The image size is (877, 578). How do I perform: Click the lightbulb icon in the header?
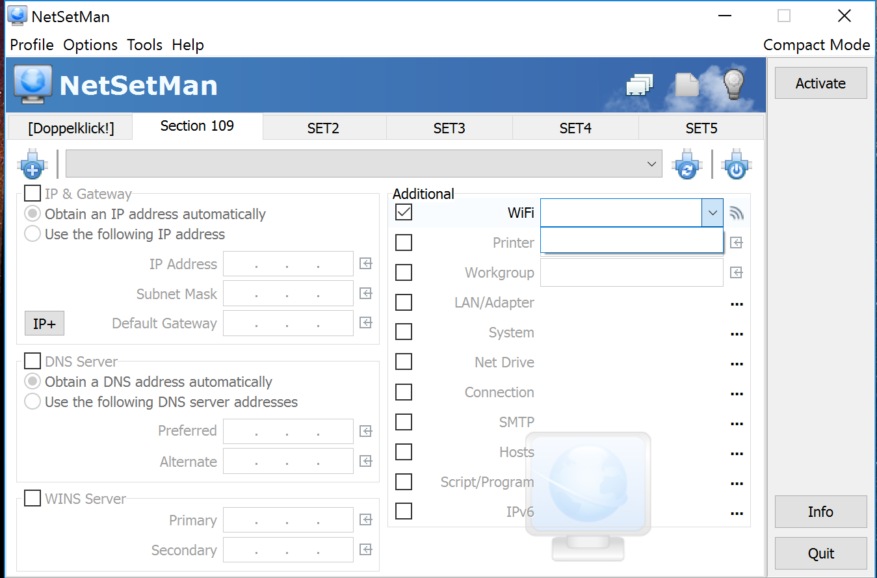point(733,83)
